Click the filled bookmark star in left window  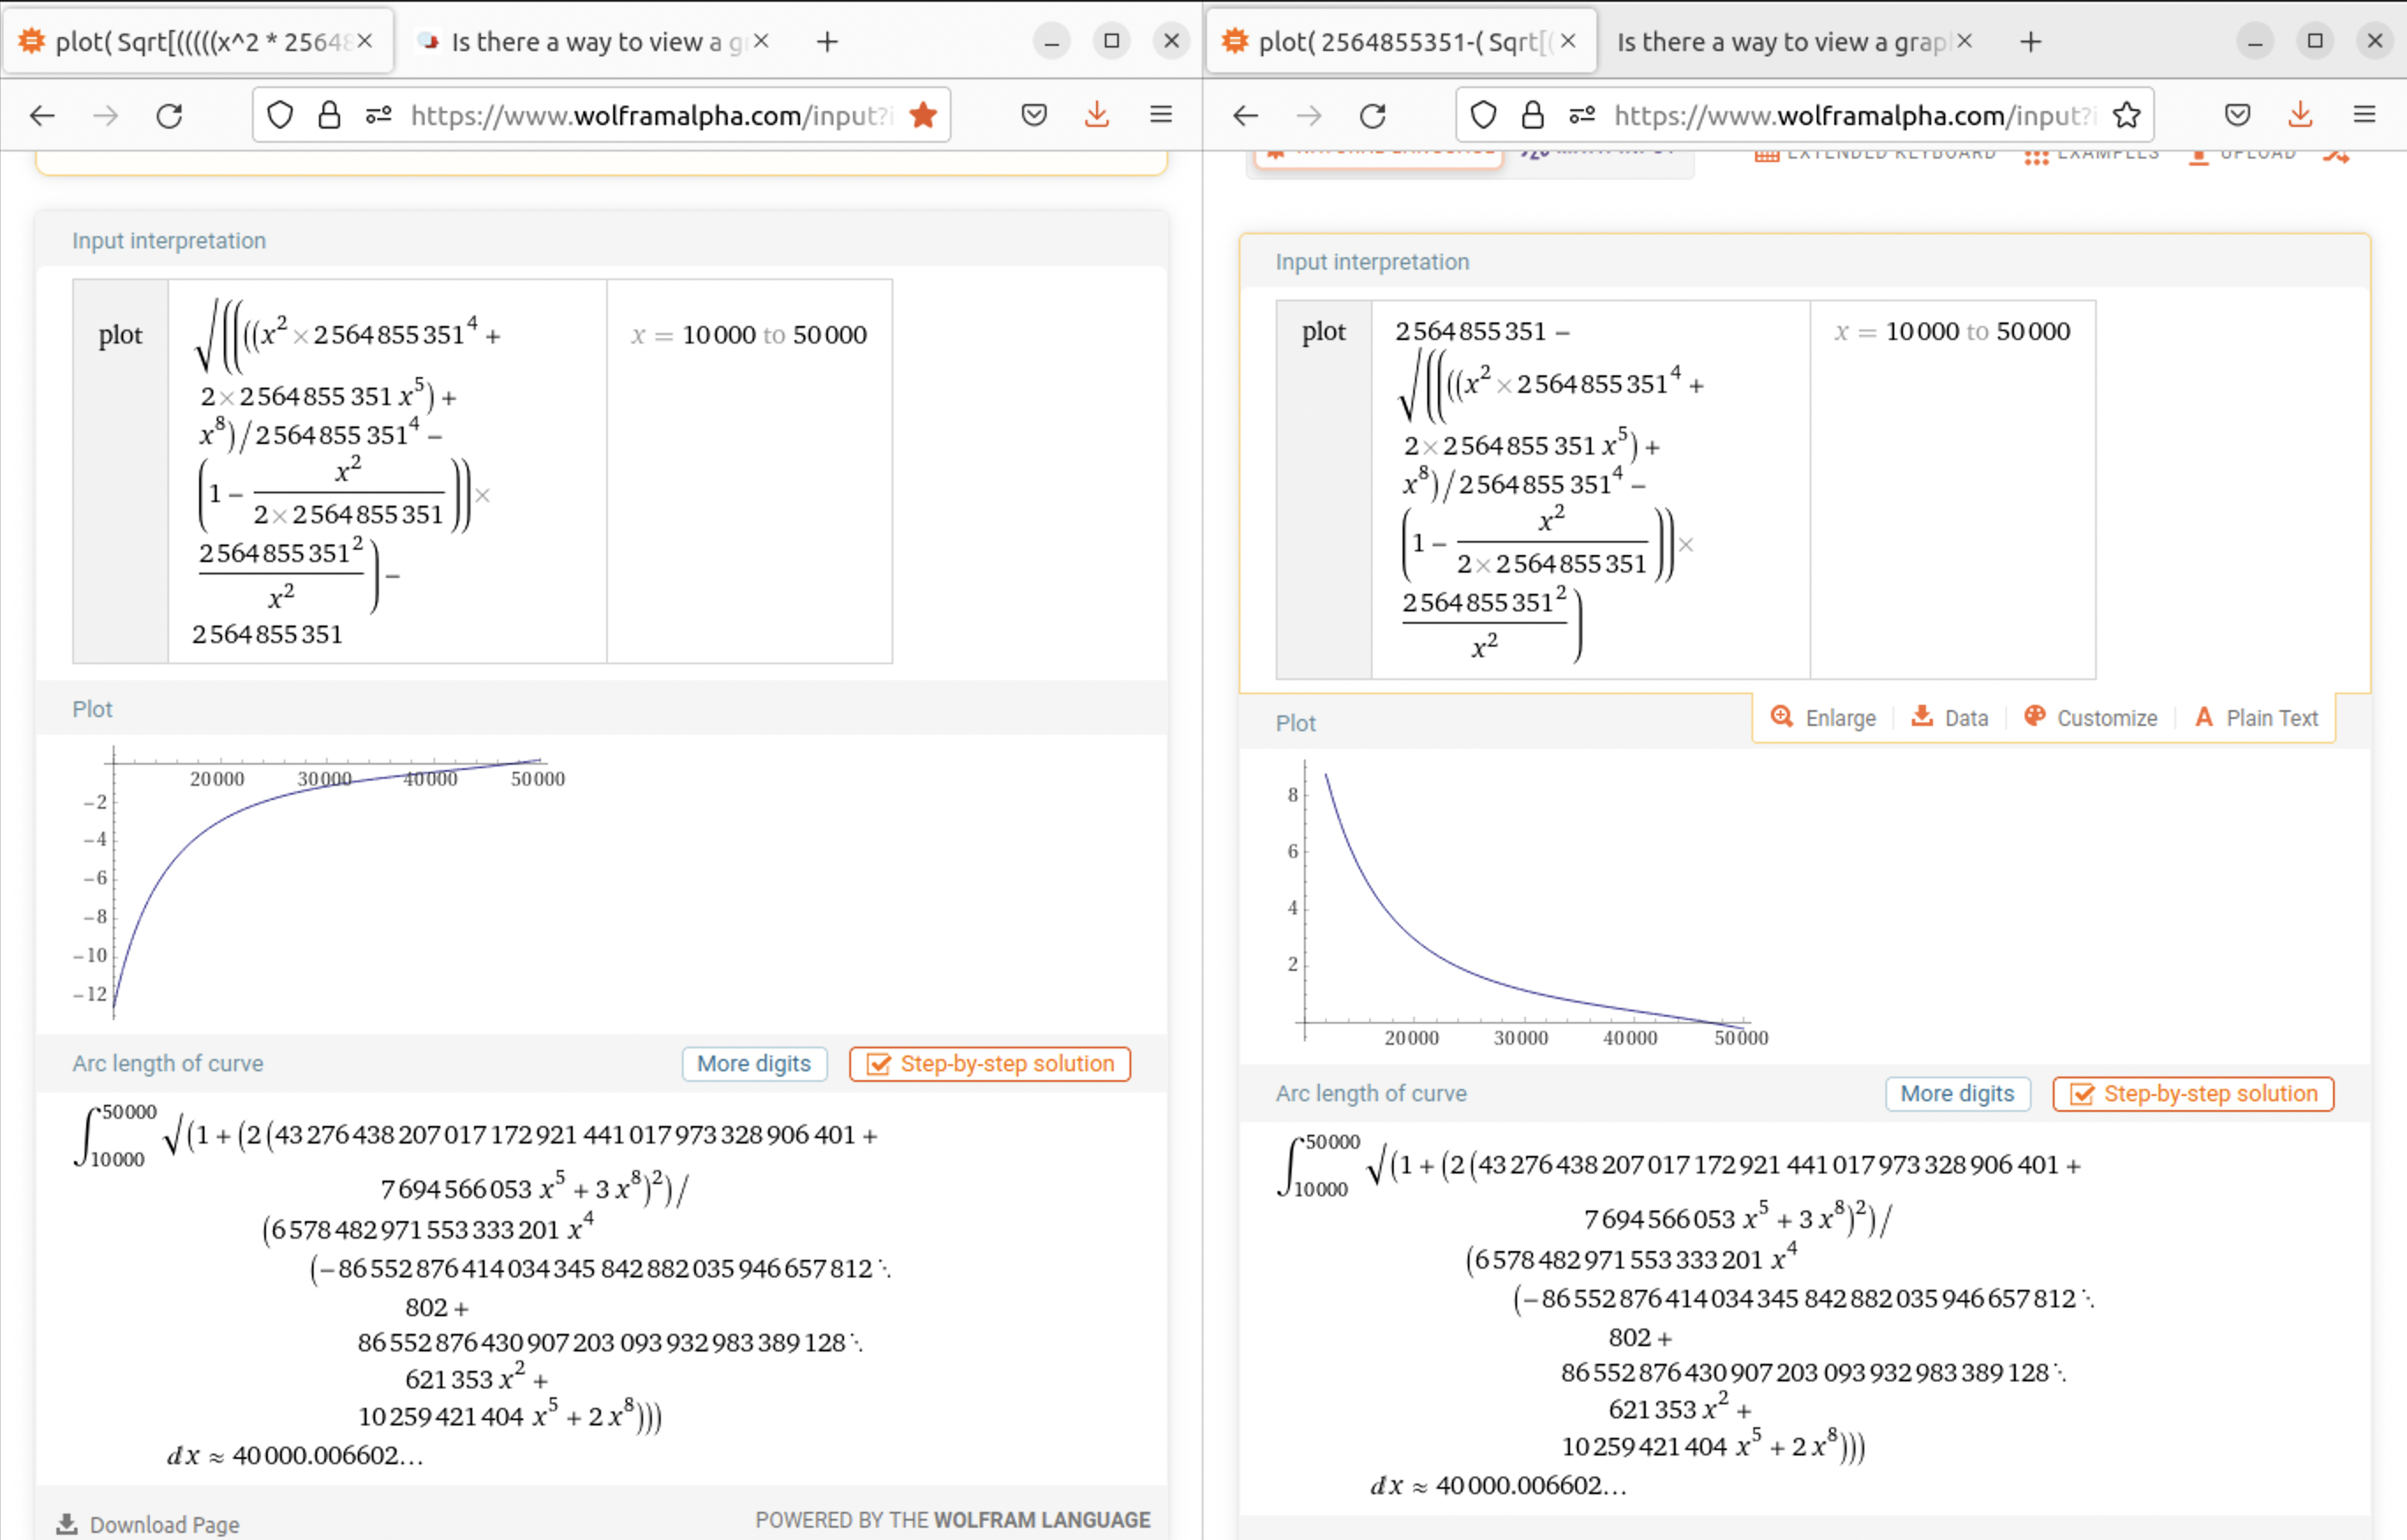922,115
